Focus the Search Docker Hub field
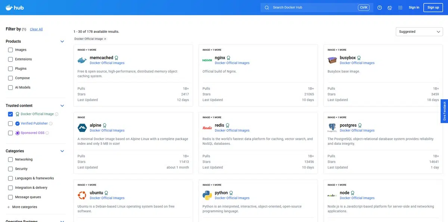The image size is (448, 222). tap(314, 7)
